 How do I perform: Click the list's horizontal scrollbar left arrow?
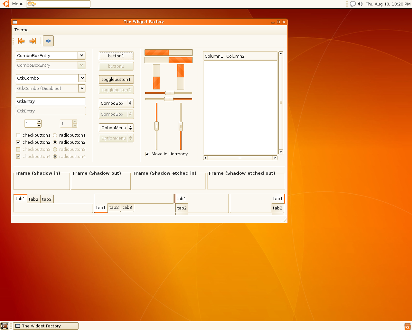click(205, 158)
